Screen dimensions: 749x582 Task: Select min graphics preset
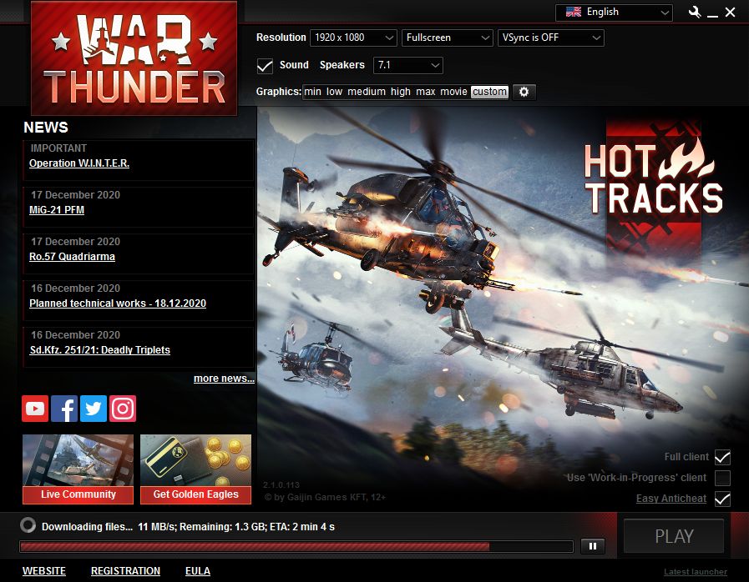312,92
